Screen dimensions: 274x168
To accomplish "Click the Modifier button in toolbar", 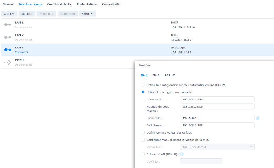I will (x=27, y=14).
